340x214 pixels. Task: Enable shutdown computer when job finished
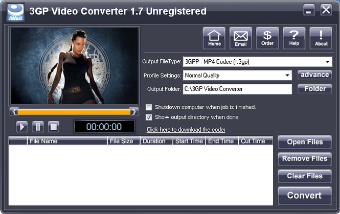149,107
